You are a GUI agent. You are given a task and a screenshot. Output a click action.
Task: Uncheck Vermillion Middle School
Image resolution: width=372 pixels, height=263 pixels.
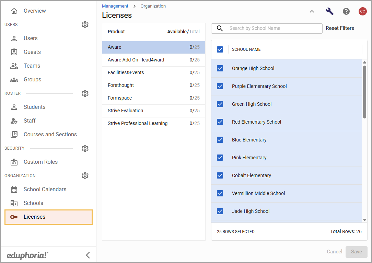[220, 193]
